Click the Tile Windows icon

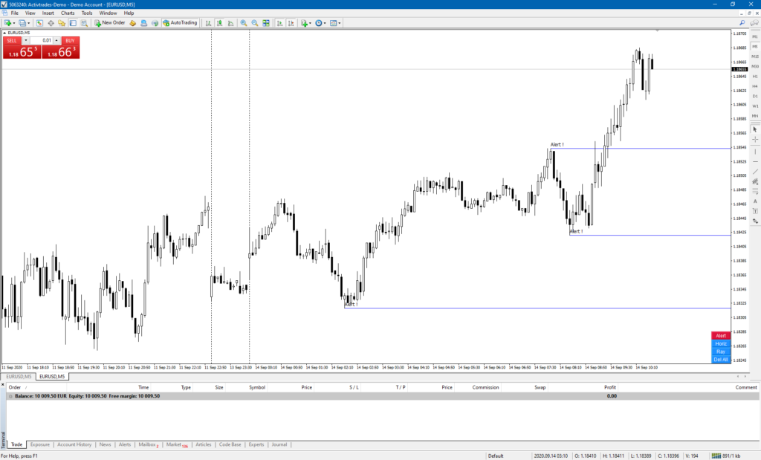pos(266,22)
